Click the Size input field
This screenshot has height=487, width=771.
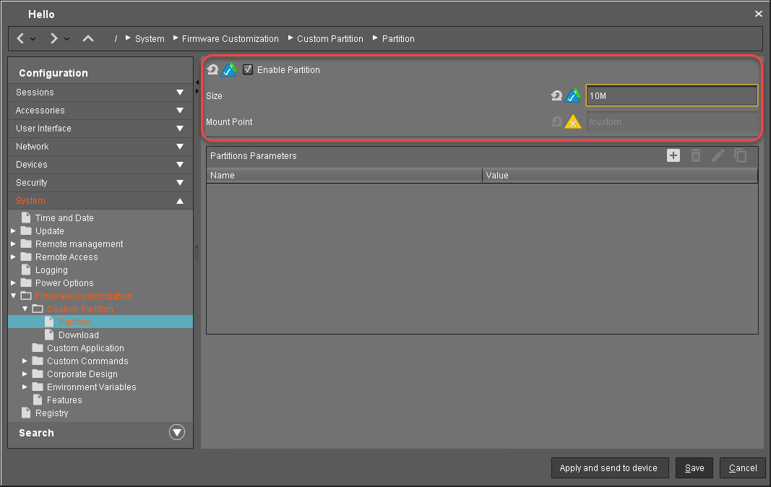pos(671,95)
